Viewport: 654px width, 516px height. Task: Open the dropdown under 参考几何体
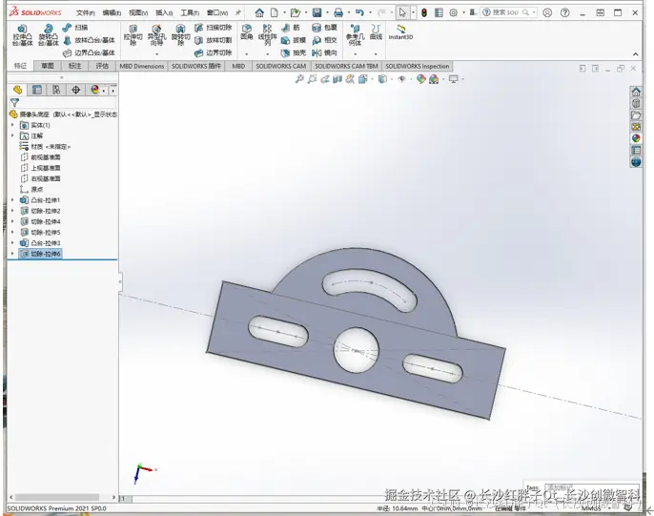[355, 53]
